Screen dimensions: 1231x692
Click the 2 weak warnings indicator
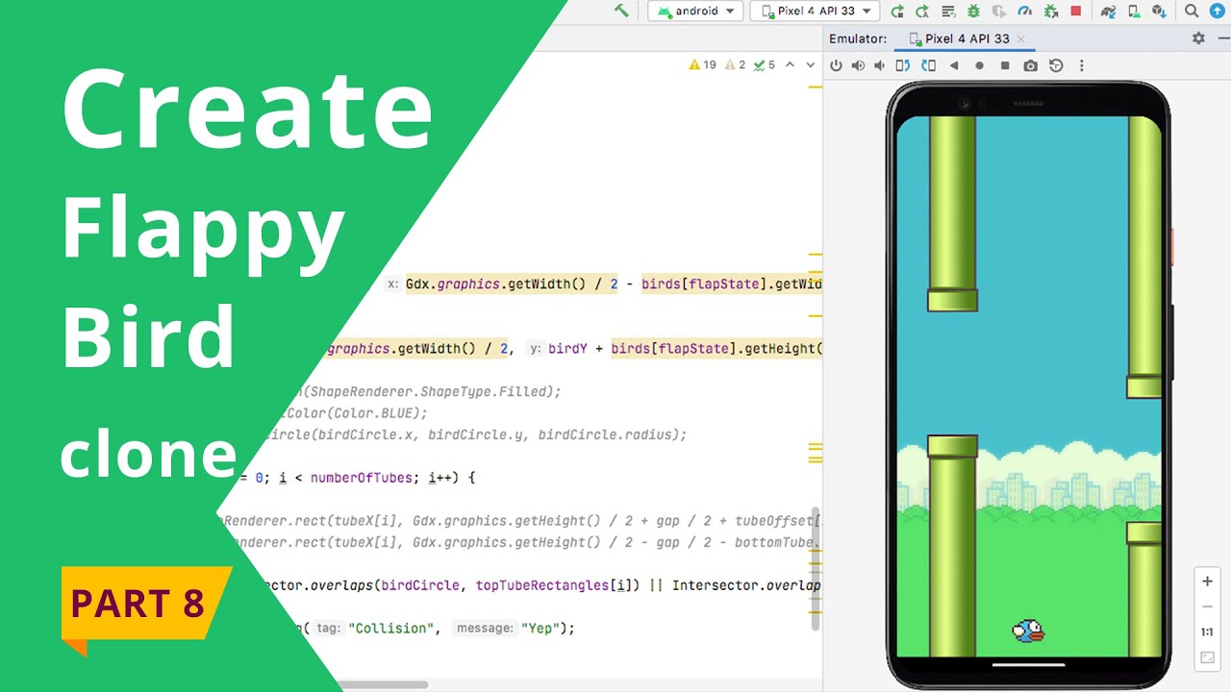(735, 65)
